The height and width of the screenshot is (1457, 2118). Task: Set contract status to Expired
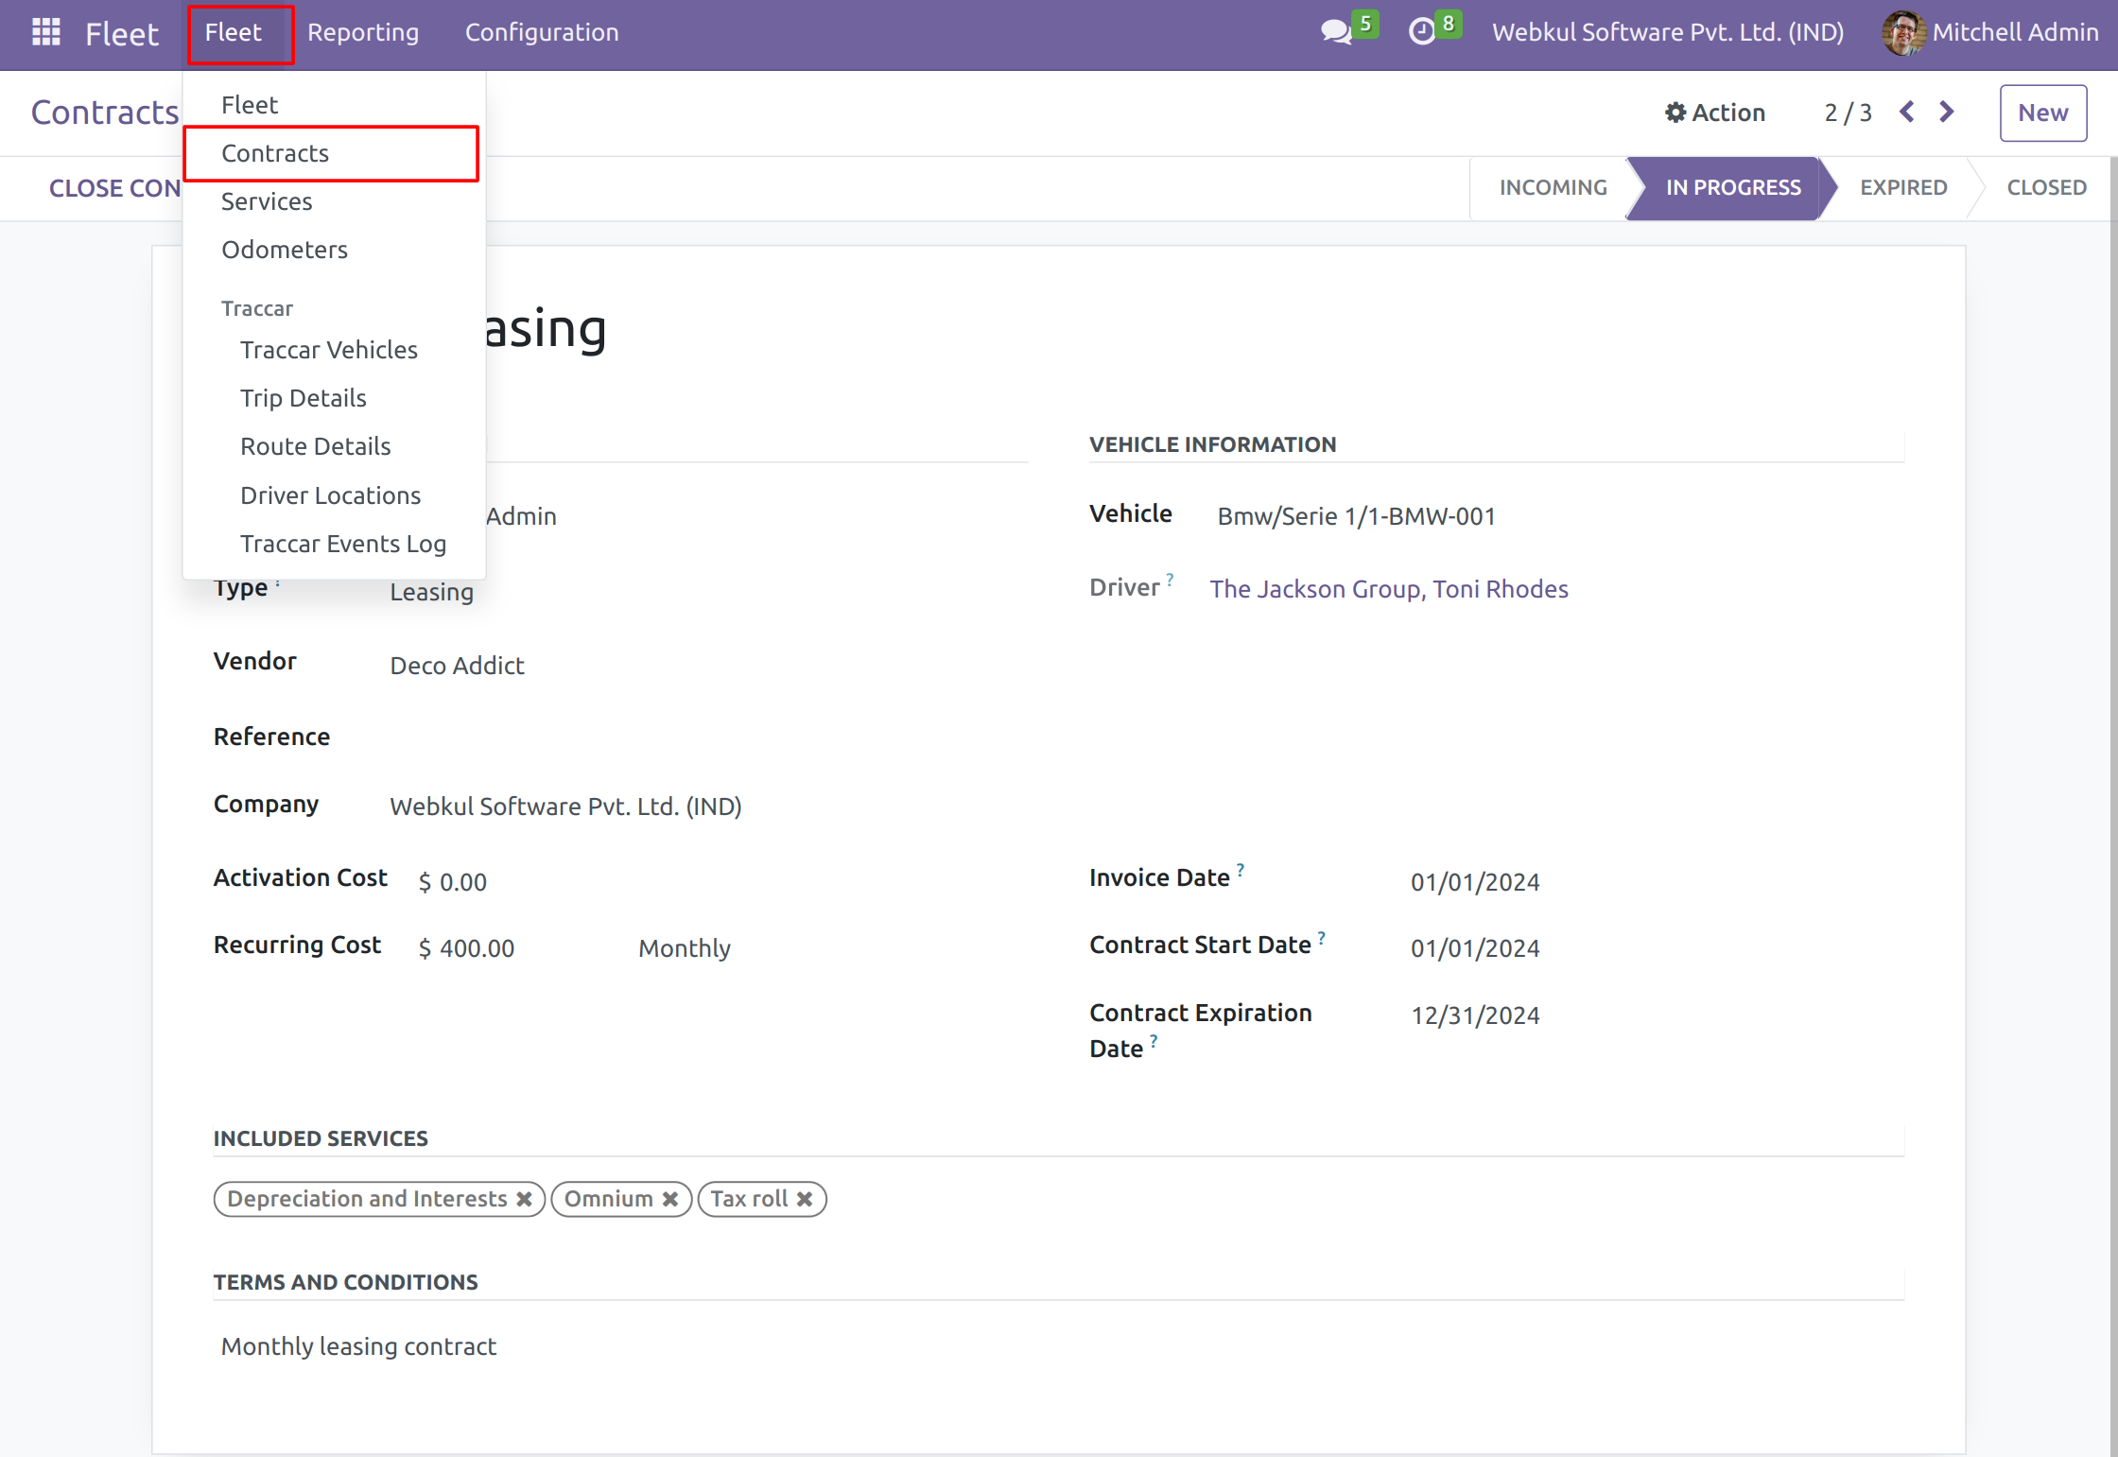(x=1902, y=187)
